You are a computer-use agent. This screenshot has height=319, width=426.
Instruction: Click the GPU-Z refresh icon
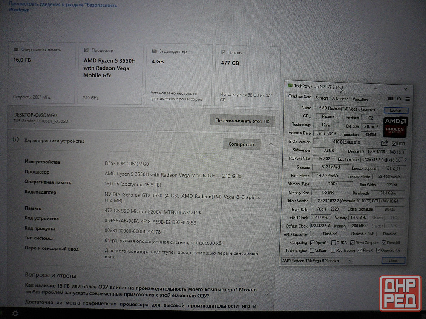(399, 99)
